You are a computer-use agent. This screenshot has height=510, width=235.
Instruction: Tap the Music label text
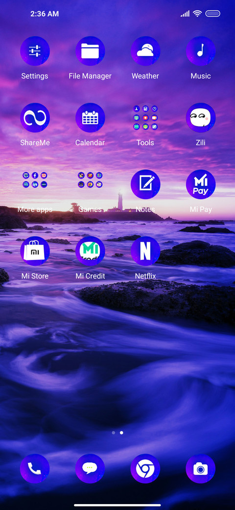(201, 76)
